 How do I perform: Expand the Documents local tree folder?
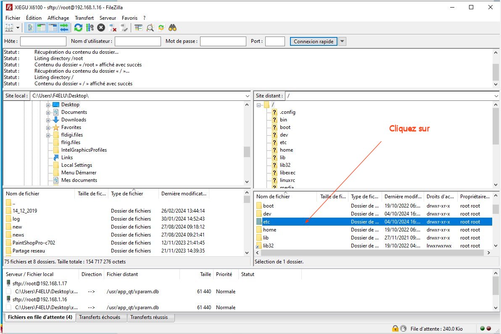point(48,112)
